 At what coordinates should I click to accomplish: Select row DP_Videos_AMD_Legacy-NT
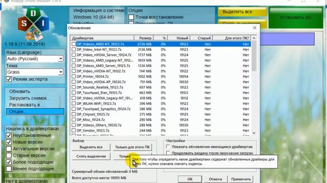coord(160,60)
